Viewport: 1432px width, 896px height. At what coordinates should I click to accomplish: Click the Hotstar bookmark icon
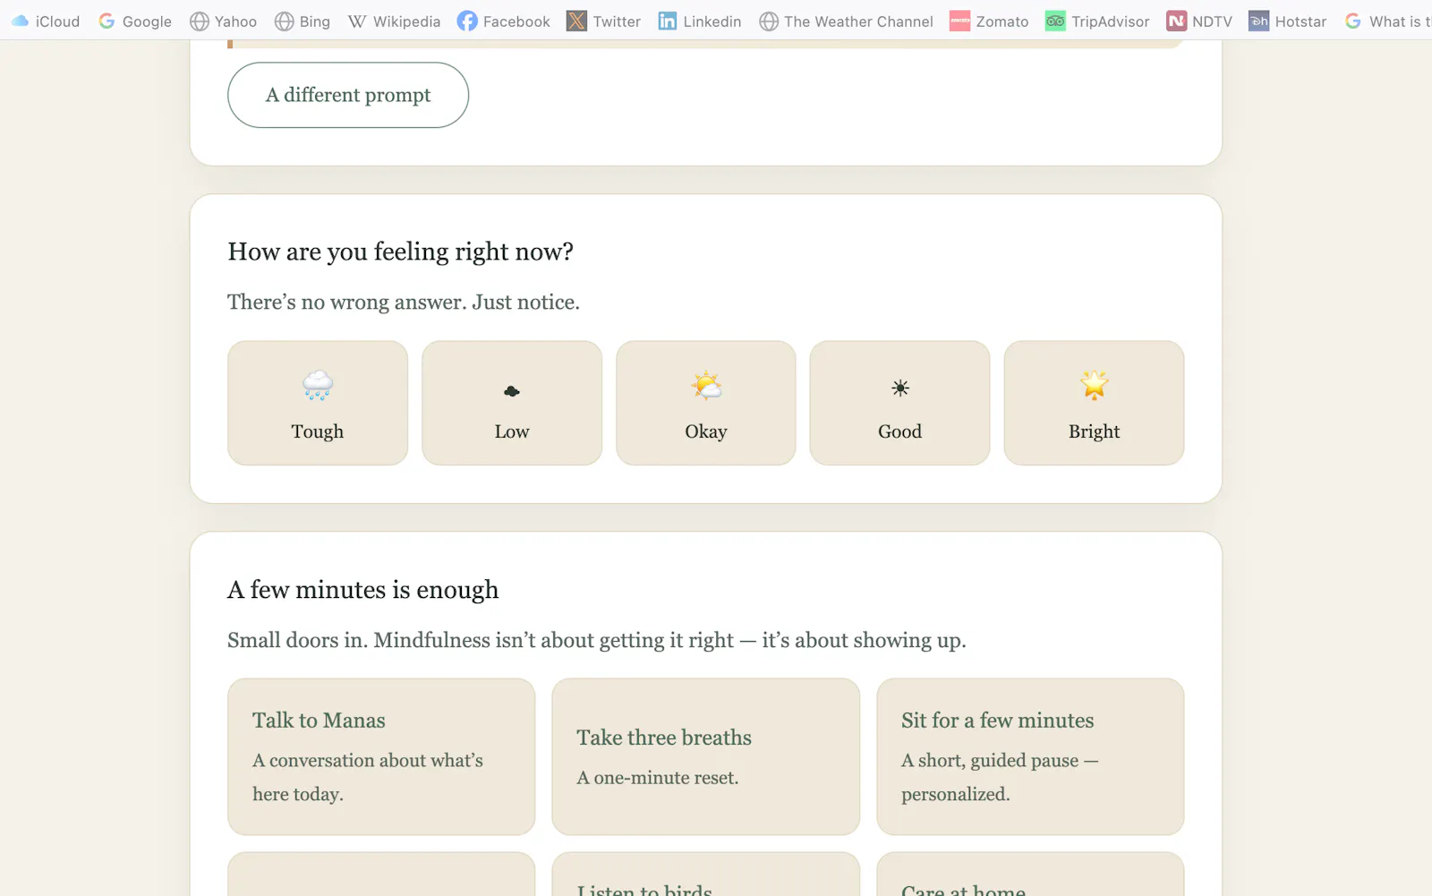coord(1259,21)
